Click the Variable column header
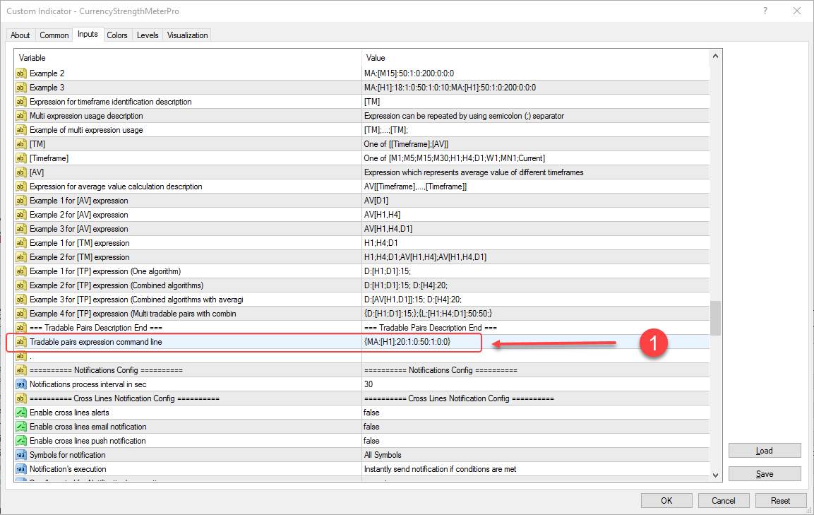The height and width of the screenshot is (515, 814). tap(187, 58)
